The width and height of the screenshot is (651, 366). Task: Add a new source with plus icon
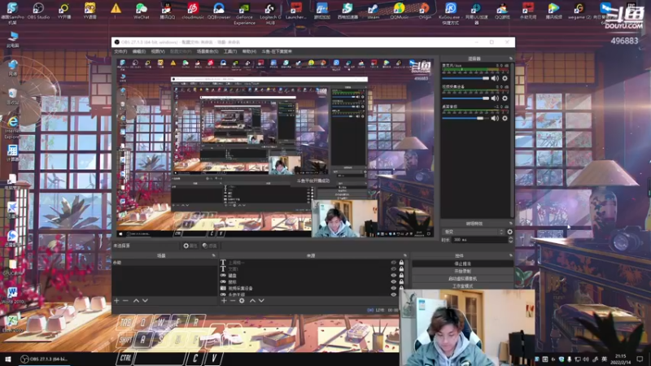pos(224,300)
